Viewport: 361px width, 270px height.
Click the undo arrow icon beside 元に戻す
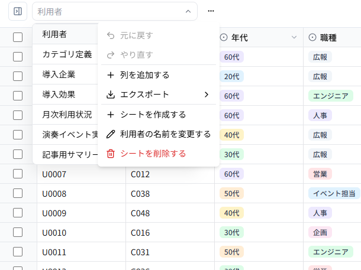(x=111, y=35)
